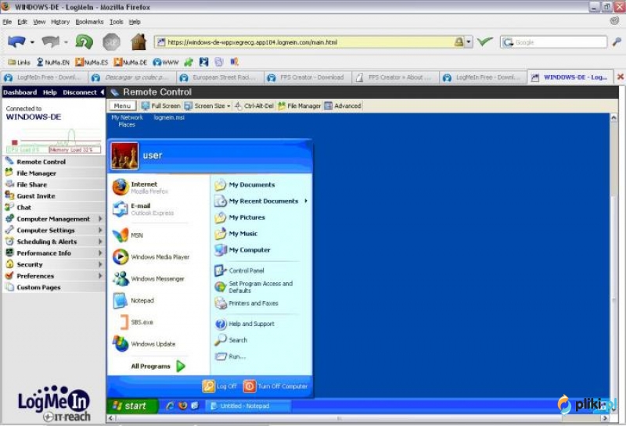
Task: Open forward history dropdown arrow
Action: pos(66,42)
